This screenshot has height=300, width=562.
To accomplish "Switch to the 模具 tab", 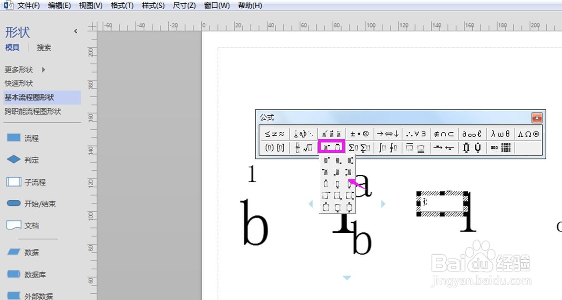I will [12, 47].
